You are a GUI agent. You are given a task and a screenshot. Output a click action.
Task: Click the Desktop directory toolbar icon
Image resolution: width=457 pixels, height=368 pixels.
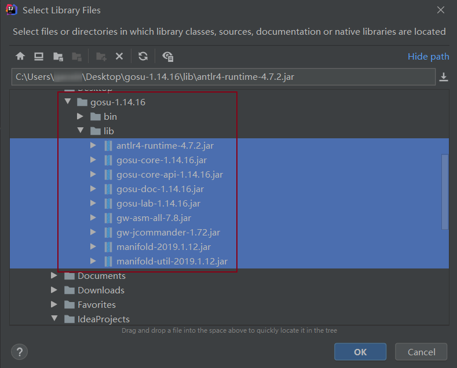point(39,56)
